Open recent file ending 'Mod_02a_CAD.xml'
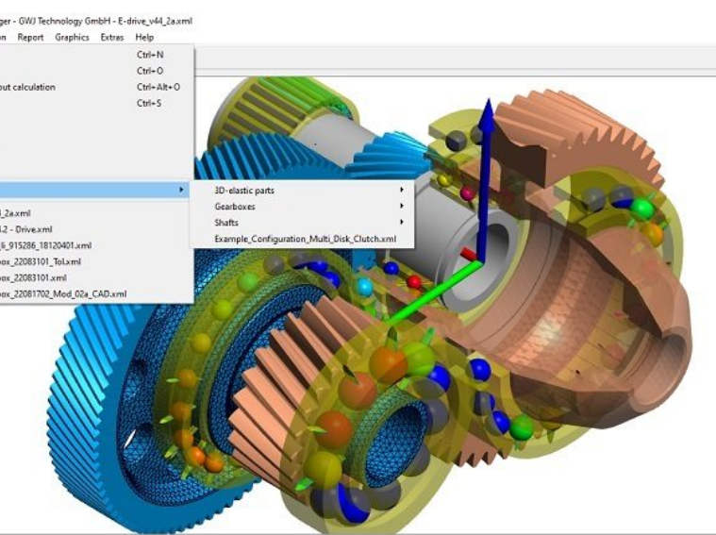 click(61, 293)
